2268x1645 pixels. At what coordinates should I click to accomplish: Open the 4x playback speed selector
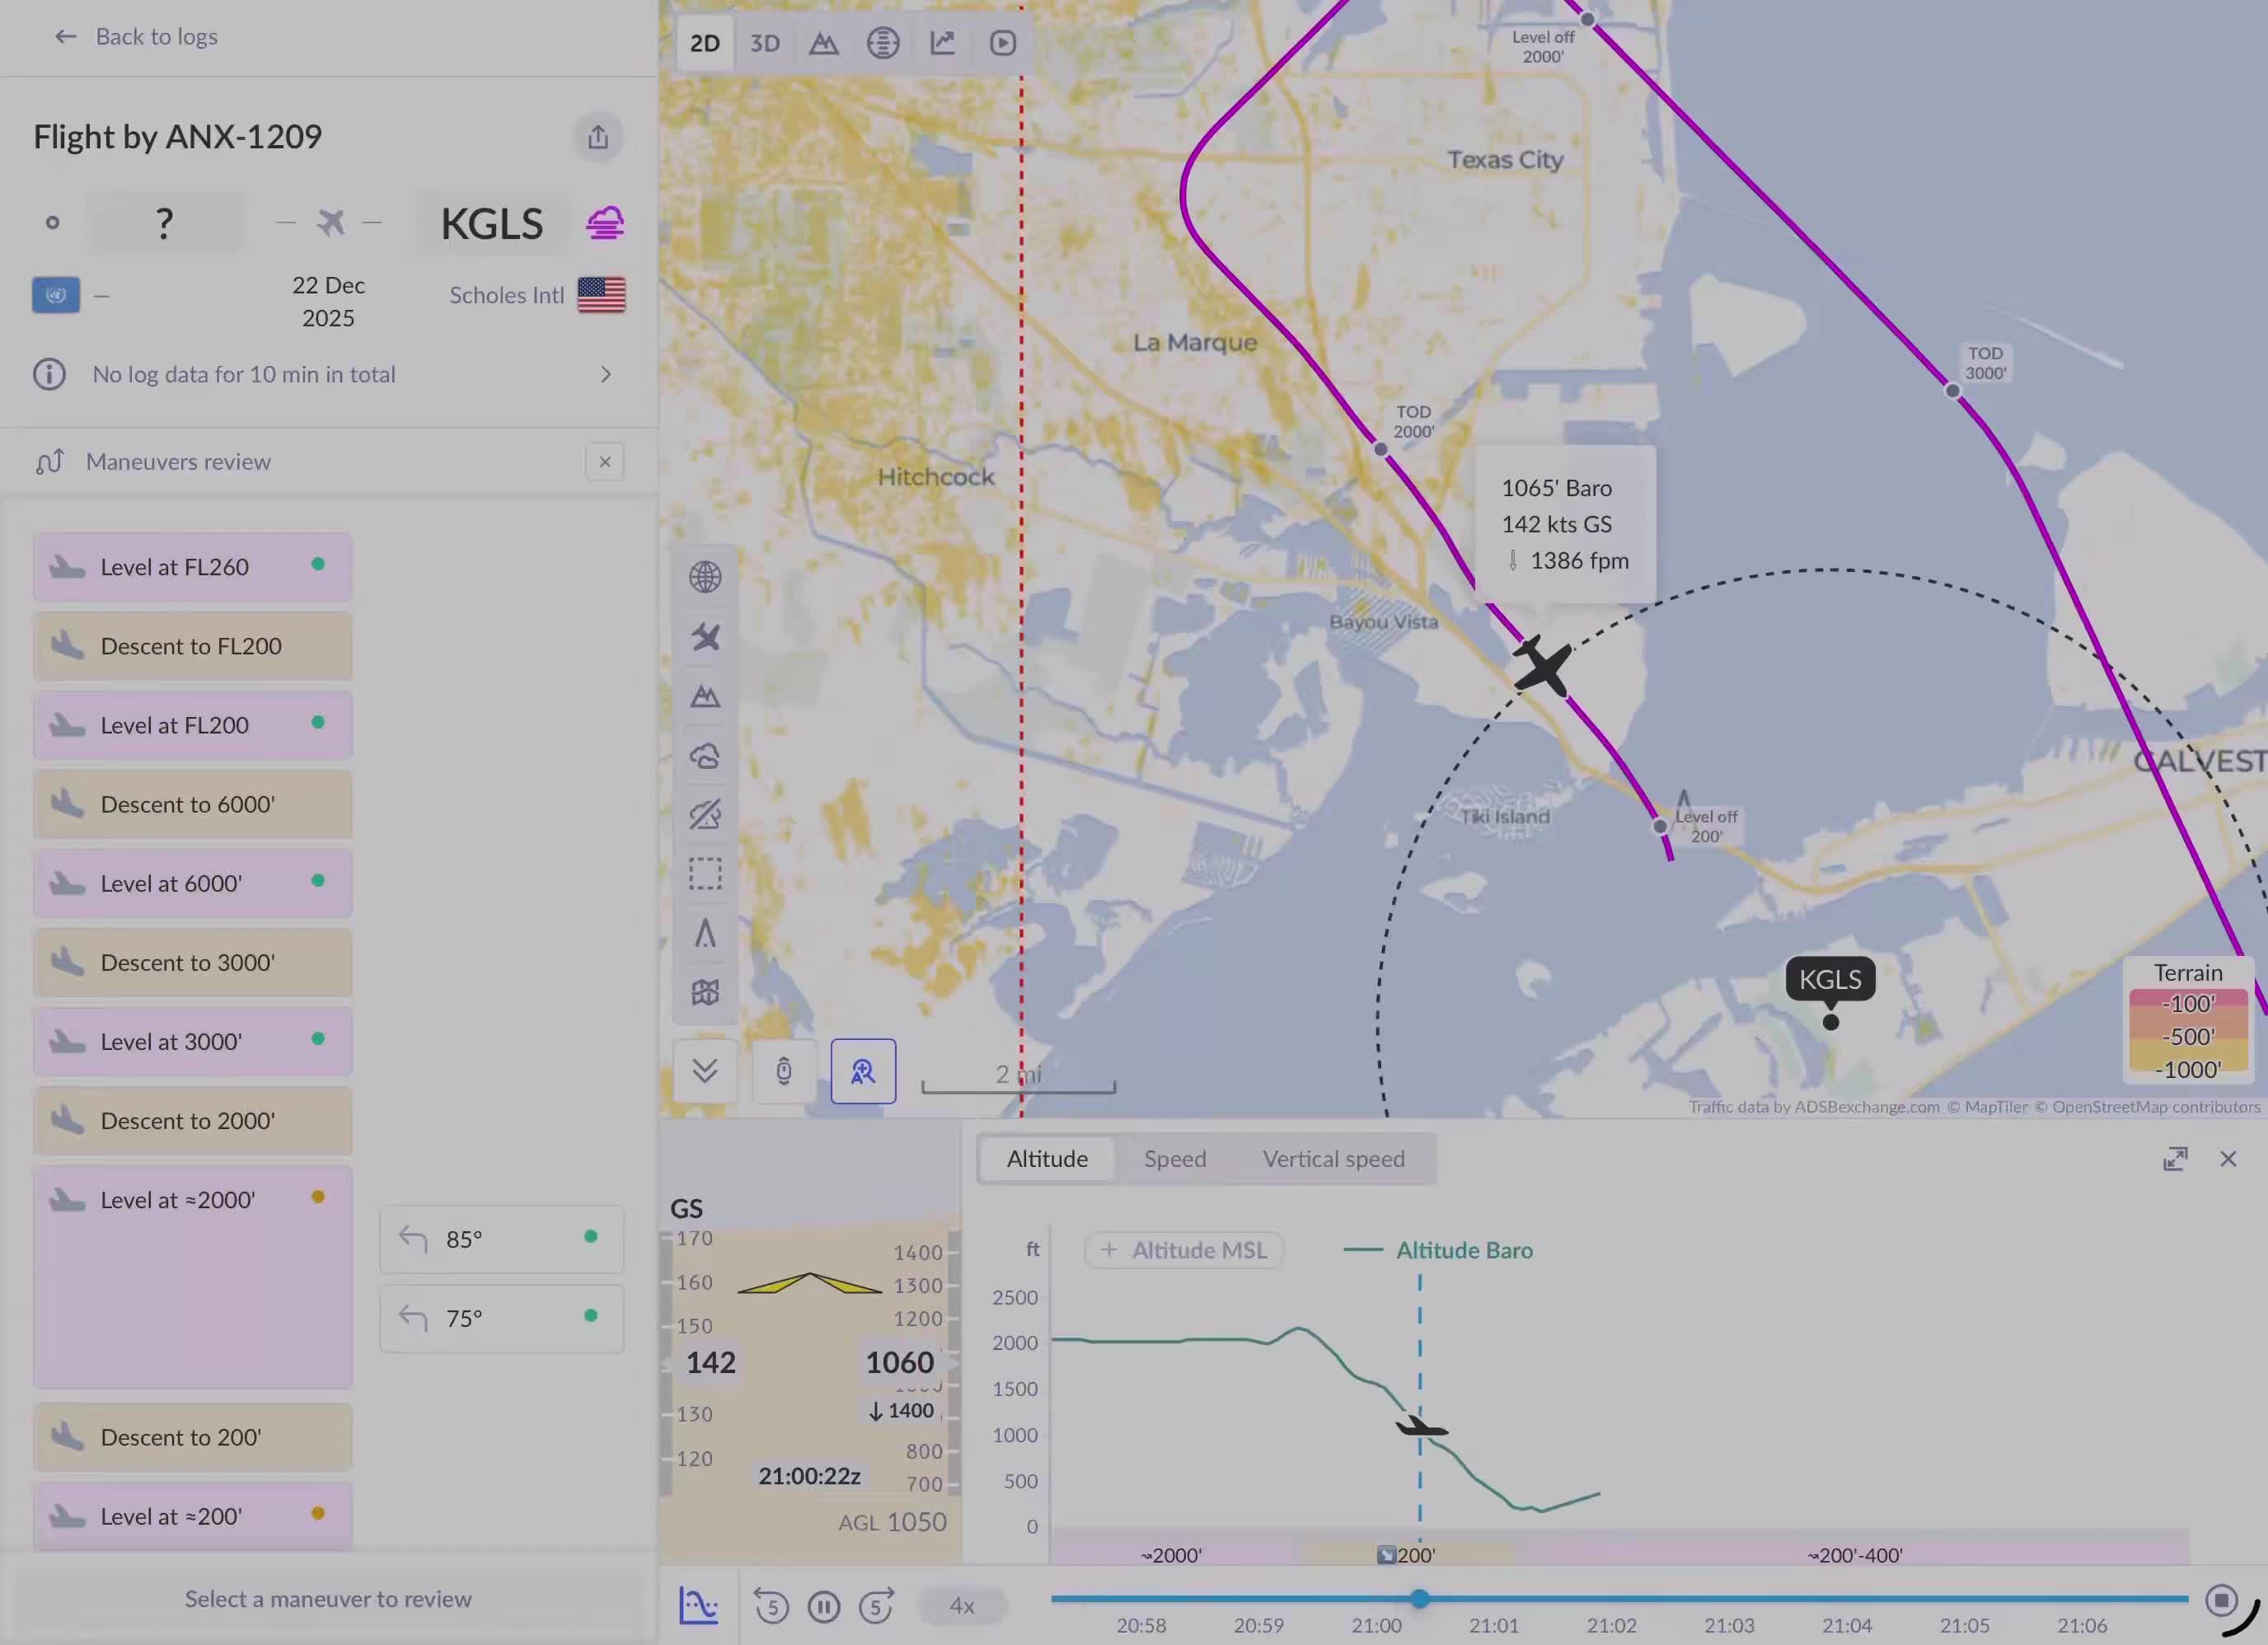click(961, 1606)
